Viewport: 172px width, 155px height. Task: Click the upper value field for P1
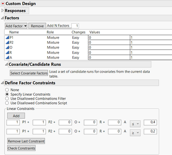(151, 37)
